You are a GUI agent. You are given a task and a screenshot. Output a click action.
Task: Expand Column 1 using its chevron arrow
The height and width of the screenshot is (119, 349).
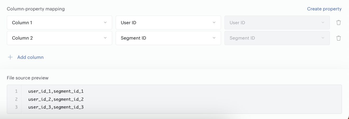(x=105, y=23)
